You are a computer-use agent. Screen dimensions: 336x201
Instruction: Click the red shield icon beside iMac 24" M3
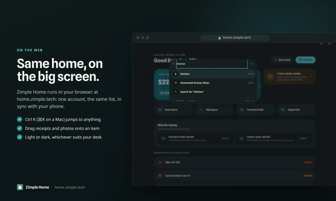160,162
